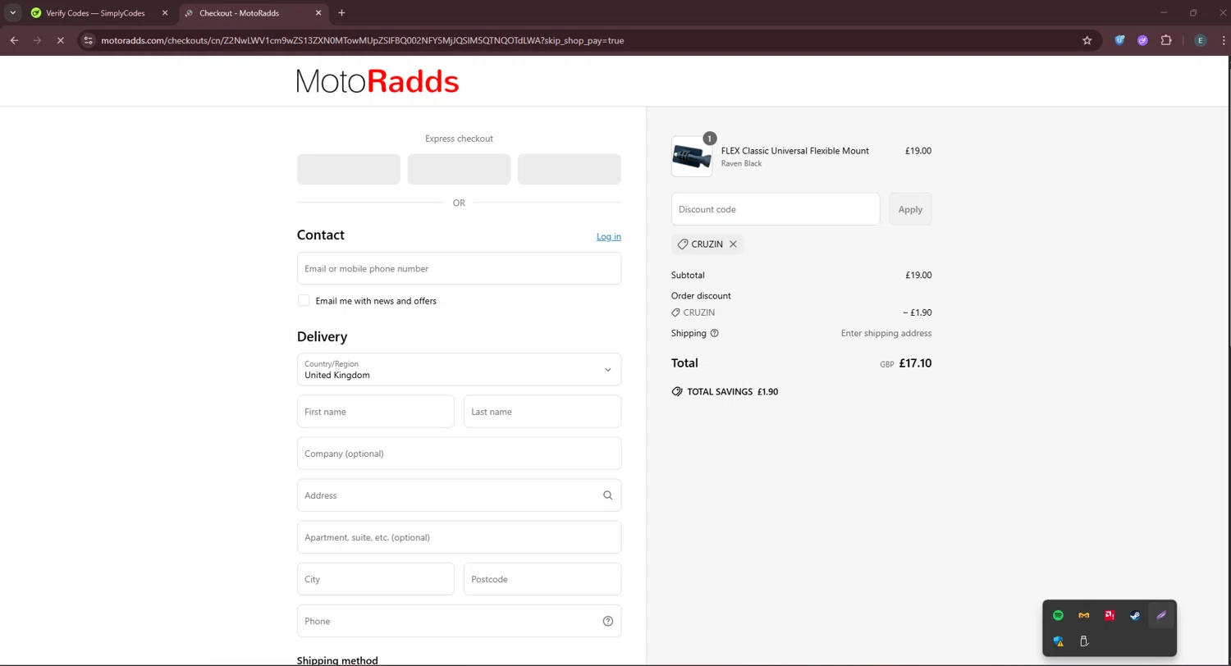Click the Apply discount button
The width and height of the screenshot is (1231, 666).
[x=910, y=209]
